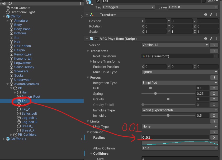Expand the Armature tree node
The image size is (222, 160).
click(x=8, y=21)
